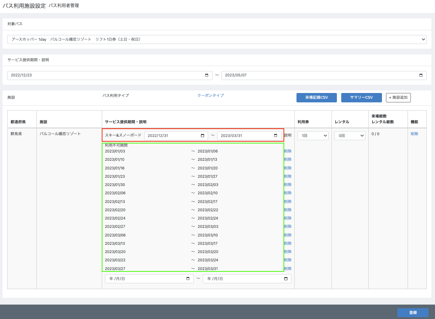435x319 pixels.
Task: Delete unavailable period 2023/02/24 to 2023/02/24
Action: coord(288,218)
